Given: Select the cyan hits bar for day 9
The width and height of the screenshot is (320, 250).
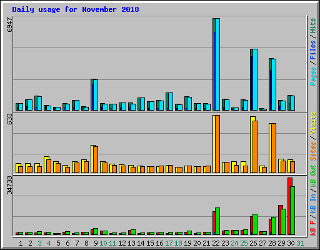Looking at the screenshot, I should point(96,95).
